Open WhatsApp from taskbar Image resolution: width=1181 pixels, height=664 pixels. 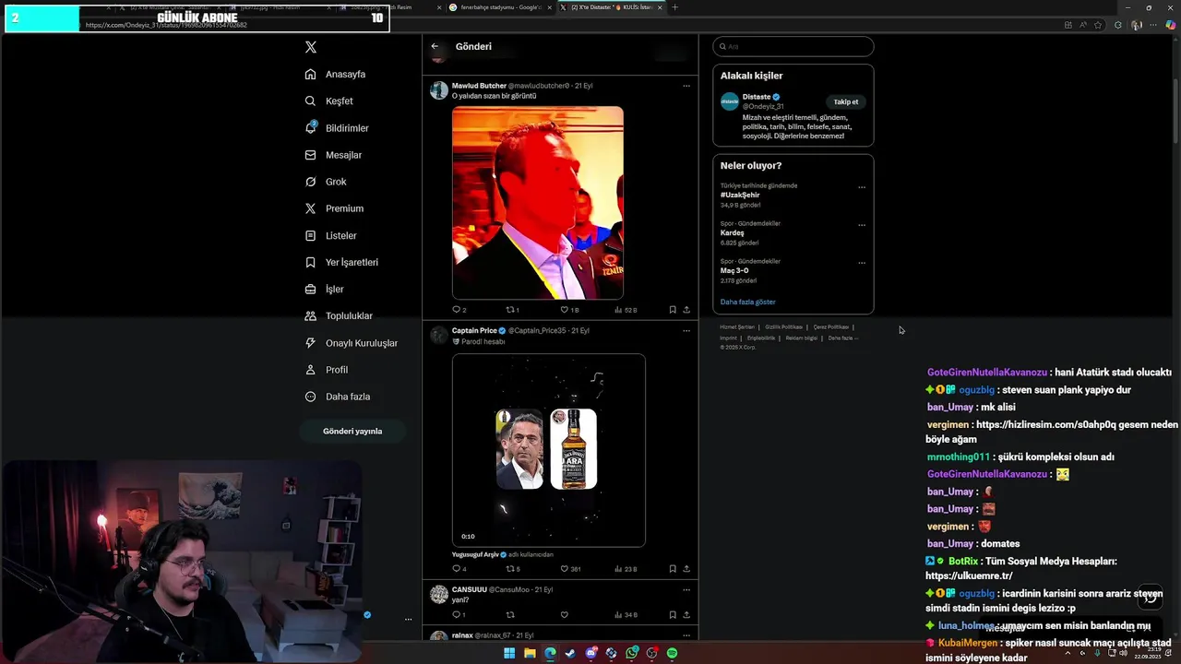pyautogui.click(x=632, y=653)
